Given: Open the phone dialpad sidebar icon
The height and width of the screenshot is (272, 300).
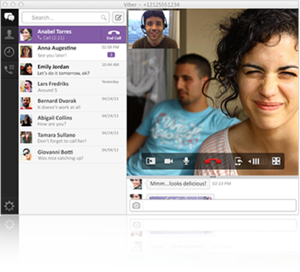Looking at the screenshot, I should click(9, 70).
